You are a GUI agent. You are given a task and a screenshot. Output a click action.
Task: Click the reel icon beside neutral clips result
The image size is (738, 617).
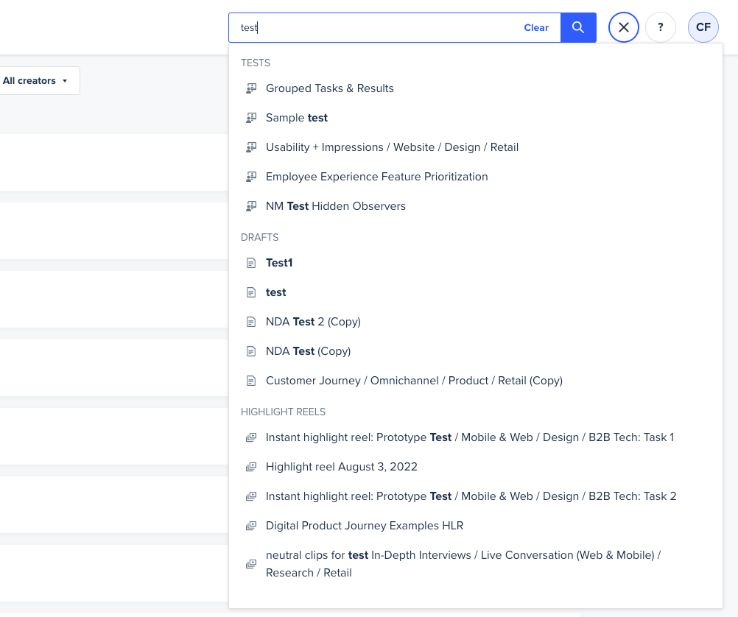click(x=251, y=564)
